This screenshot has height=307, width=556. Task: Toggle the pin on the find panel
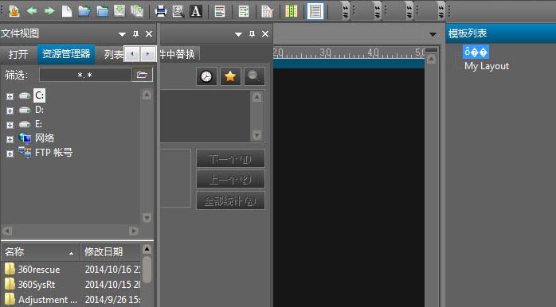[253, 34]
